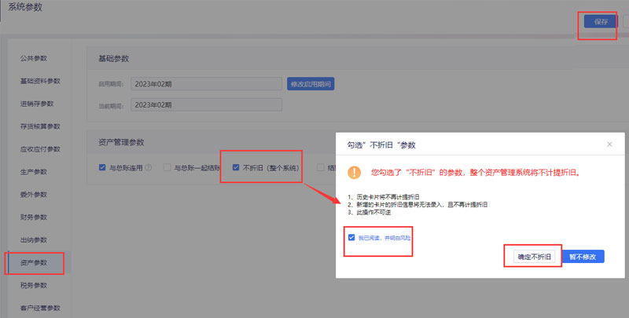Open 财务参数 in the sidebar
Screen dimensions: 629x318
34,217
